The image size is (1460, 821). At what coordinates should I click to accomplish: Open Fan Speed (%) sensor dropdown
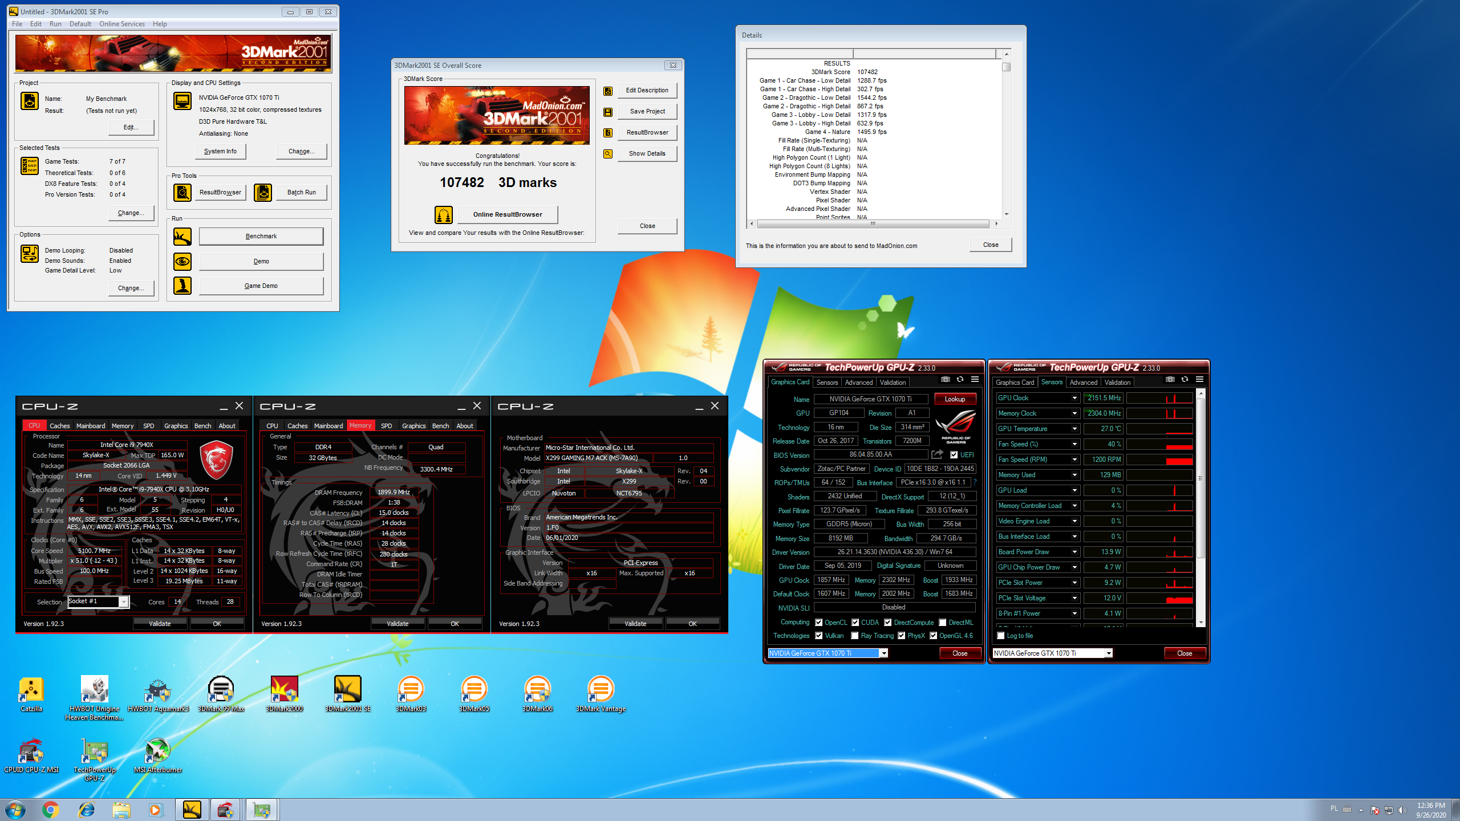pos(1074,444)
